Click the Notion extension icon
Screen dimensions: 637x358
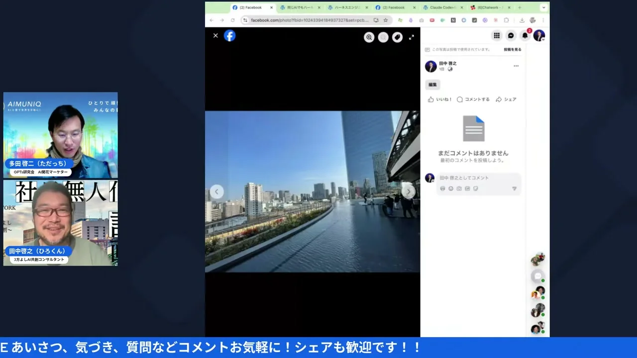[453, 20]
